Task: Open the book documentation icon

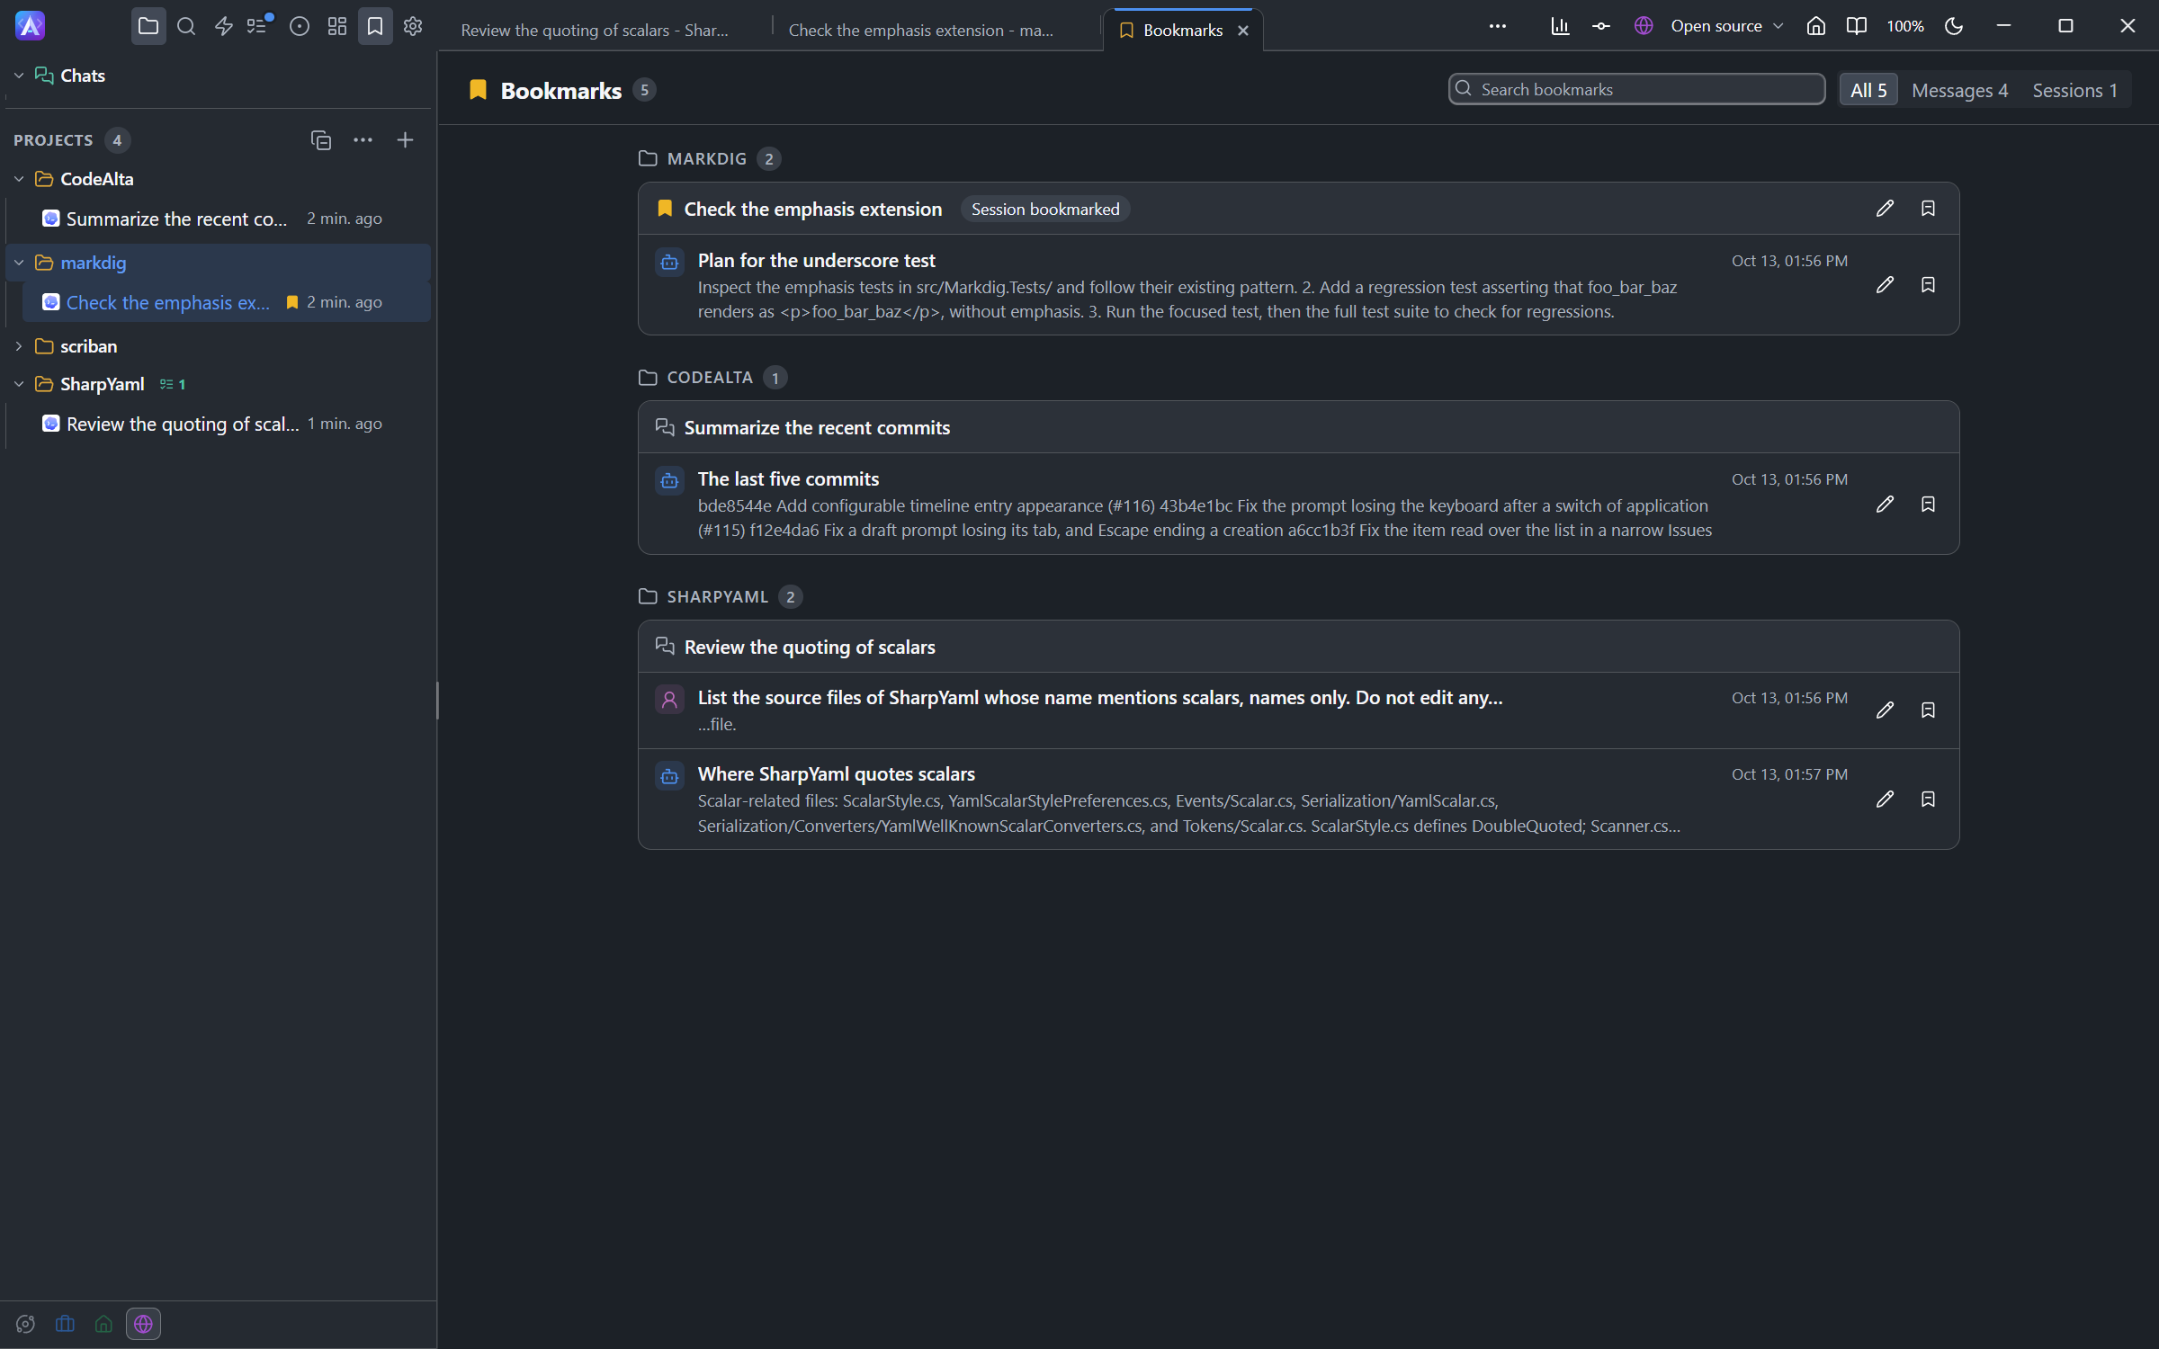Action: tap(1857, 26)
